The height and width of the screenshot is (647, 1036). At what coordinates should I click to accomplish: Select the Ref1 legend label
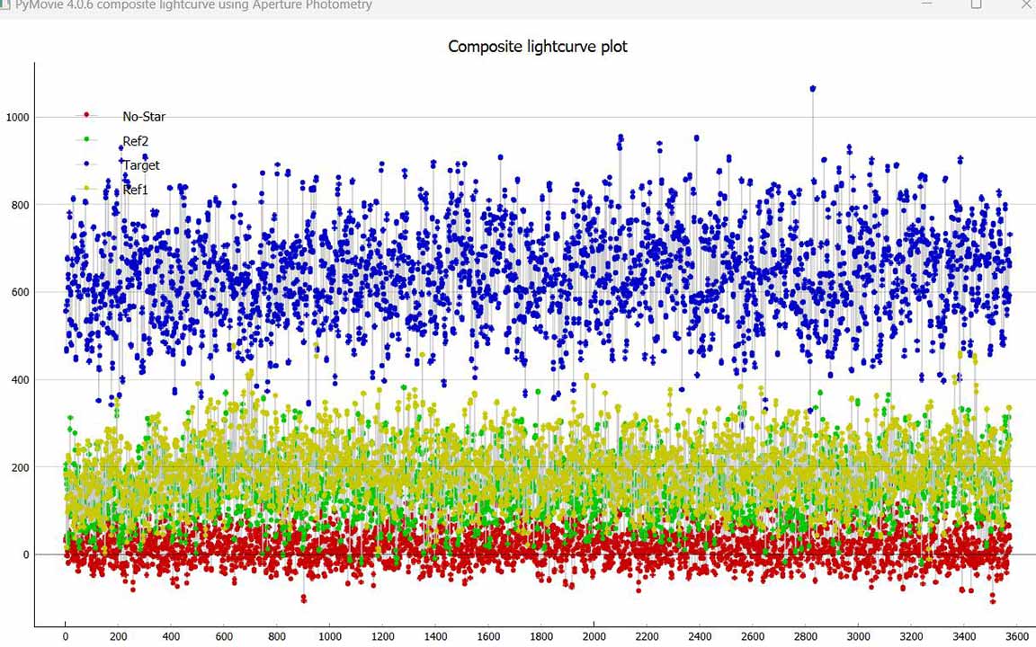click(x=136, y=190)
